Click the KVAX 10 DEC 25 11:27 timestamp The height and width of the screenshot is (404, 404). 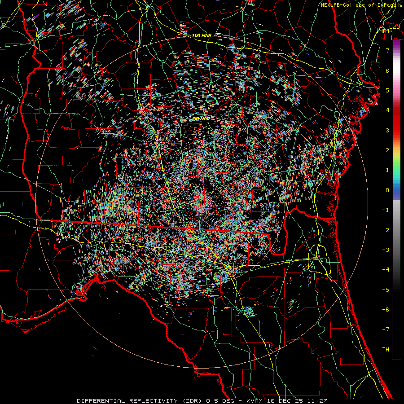pos(287,401)
